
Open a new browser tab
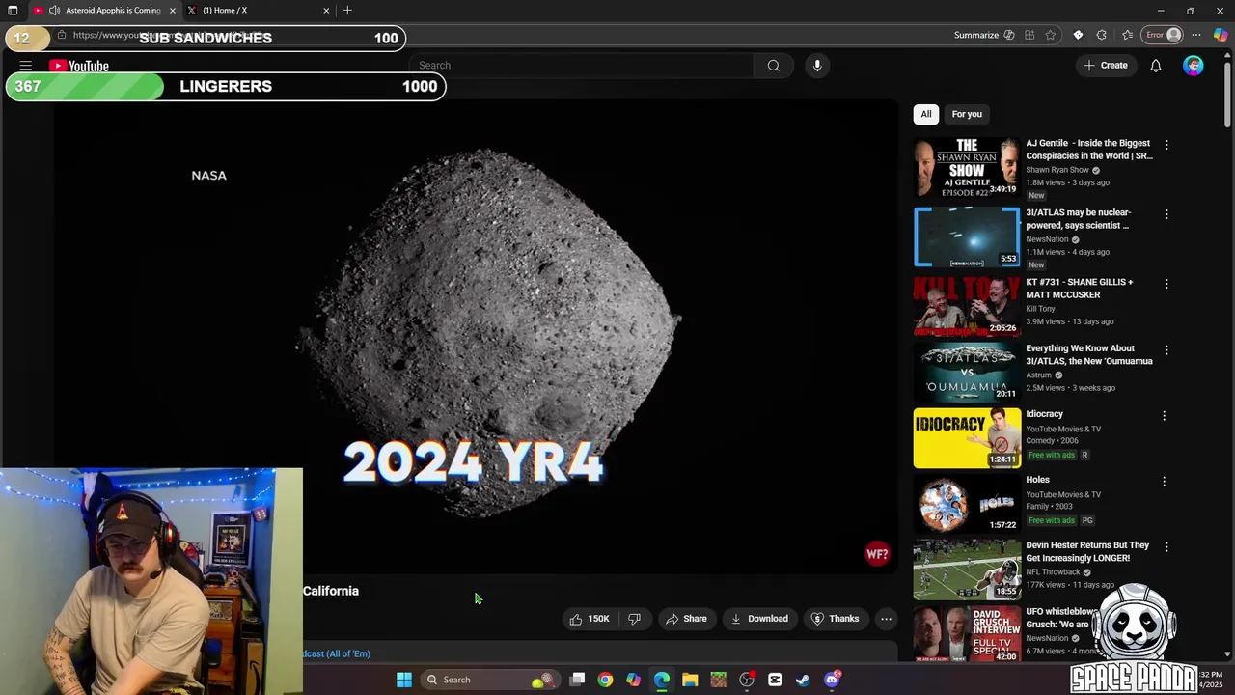click(347, 11)
